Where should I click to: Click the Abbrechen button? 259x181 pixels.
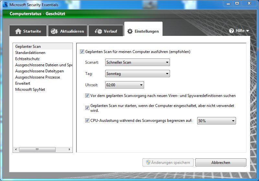[221, 162]
